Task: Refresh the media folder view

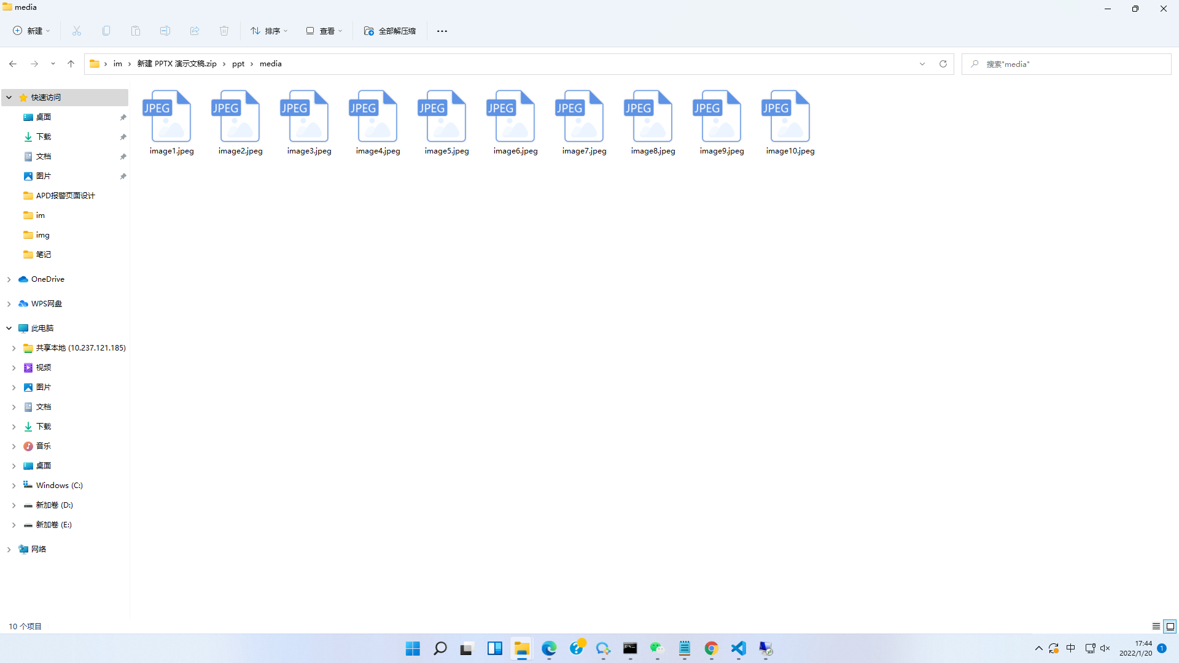Action: pyautogui.click(x=943, y=64)
